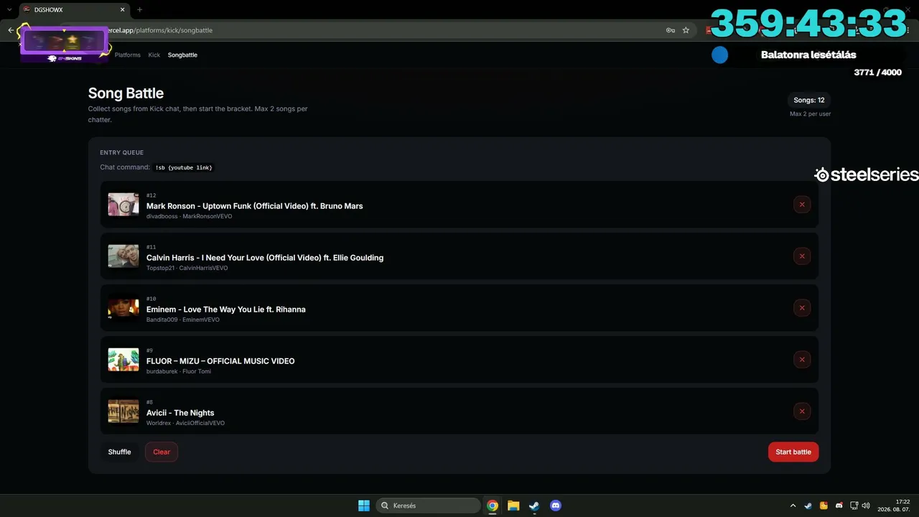The height and width of the screenshot is (517, 919).
Task: Open the saved passwords key icon
Action: point(670,30)
